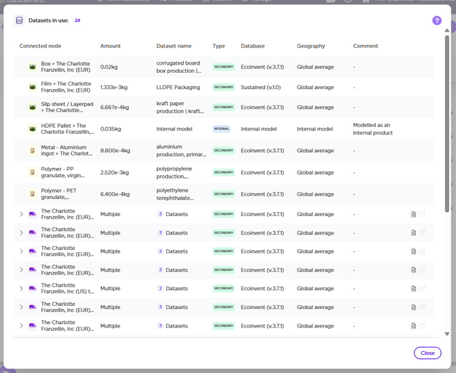
Task: Click the Metal - Aluminium ingot node name
Action: point(67,150)
